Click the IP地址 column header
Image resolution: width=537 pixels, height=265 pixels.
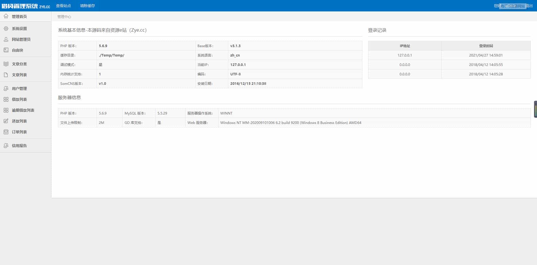[x=405, y=46]
